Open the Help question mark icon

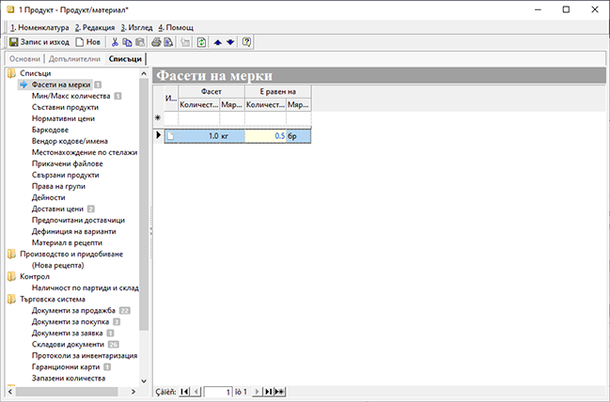pyautogui.click(x=246, y=42)
